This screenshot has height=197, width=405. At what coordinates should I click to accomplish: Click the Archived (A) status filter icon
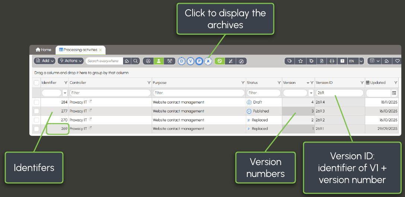tap(208, 61)
